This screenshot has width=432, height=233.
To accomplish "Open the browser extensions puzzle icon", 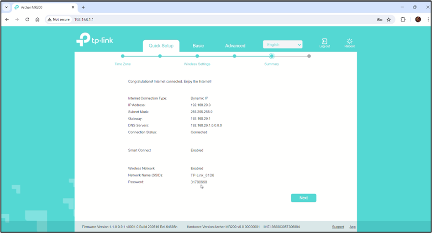I will pyautogui.click(x=403, y=20).
